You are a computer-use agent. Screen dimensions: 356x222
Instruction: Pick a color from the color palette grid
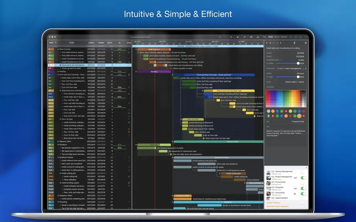click(286, 99)
